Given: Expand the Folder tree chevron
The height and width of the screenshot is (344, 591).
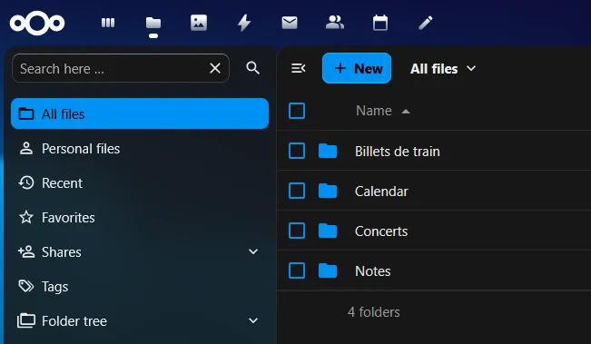Looking at the screenshot, I should click(x=253, y=320).
